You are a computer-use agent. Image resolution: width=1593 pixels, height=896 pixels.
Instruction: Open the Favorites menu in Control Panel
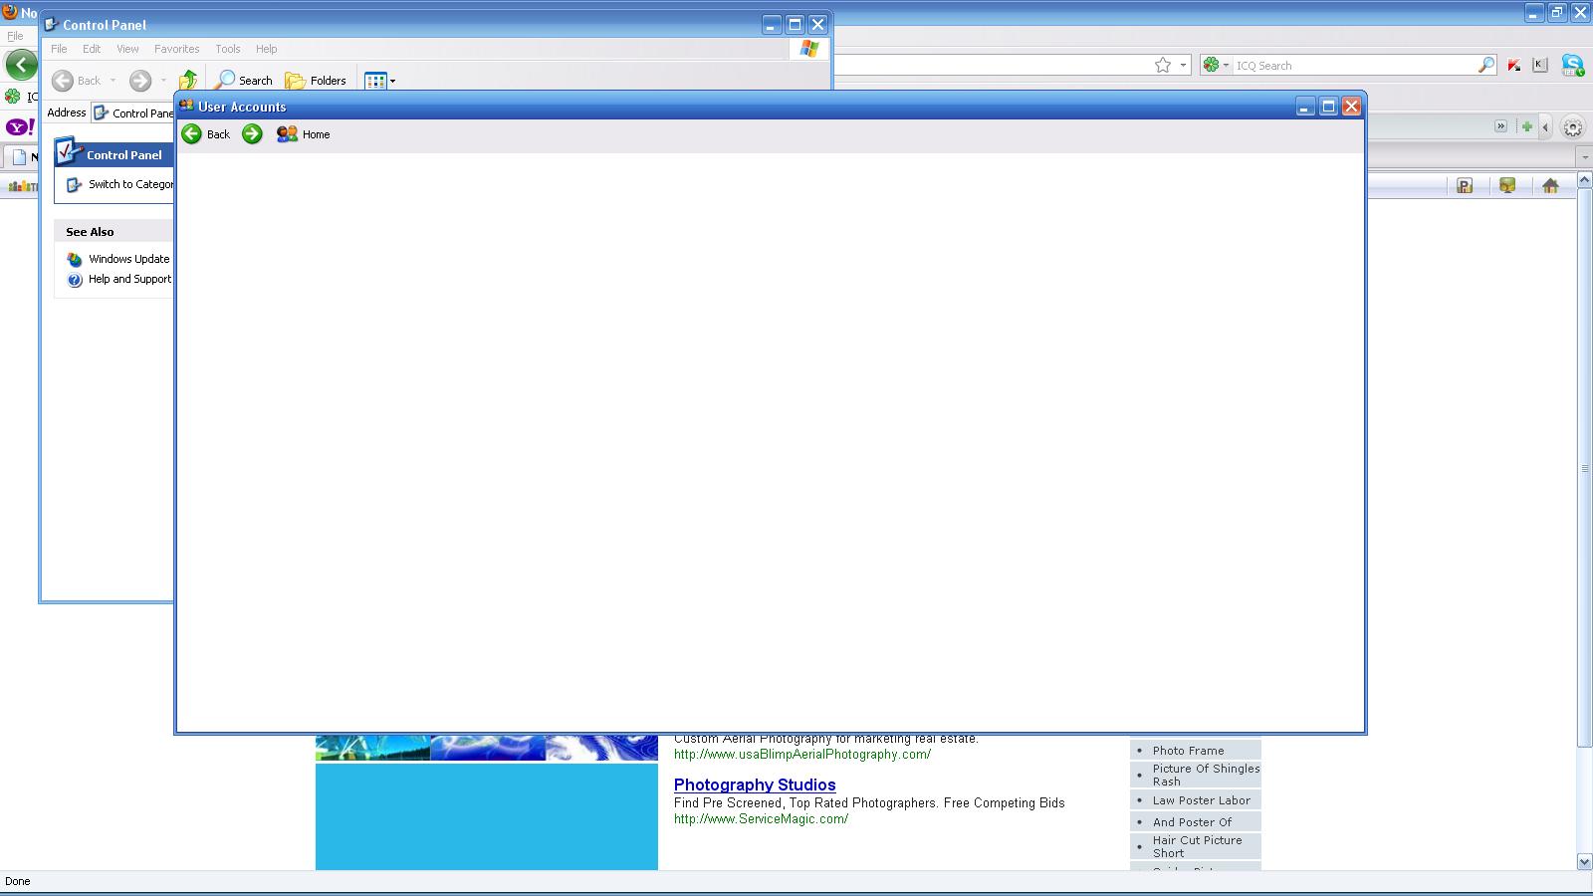pyautogui.click(x=177, y=49)
